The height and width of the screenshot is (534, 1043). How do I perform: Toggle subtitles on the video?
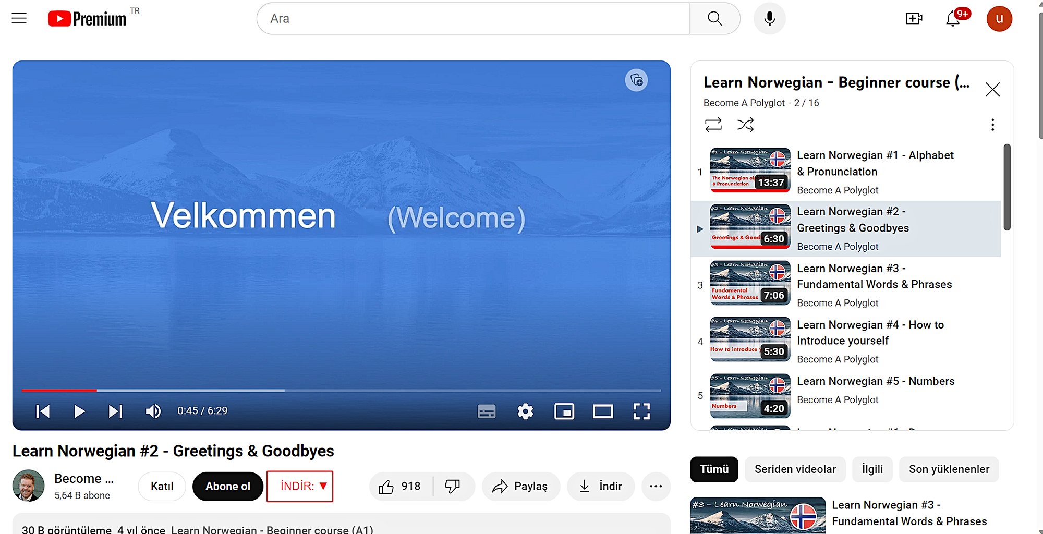coord(487,411)
